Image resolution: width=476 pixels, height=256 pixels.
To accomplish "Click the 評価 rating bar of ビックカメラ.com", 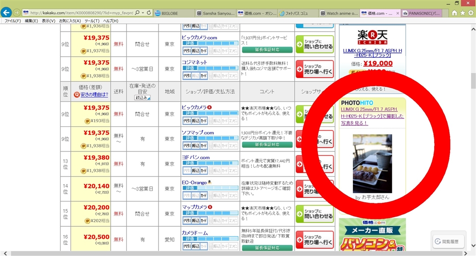I will [x=210, y=43].
